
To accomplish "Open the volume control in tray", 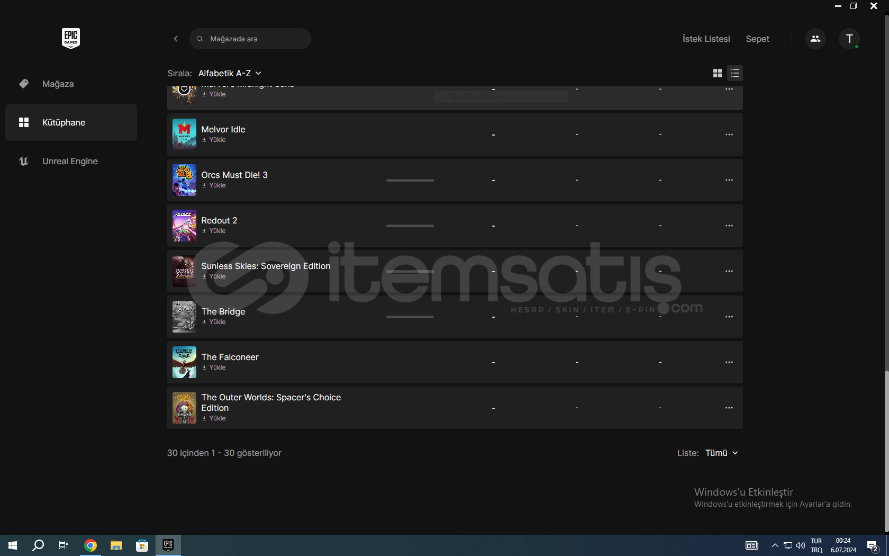I will pyautogui.click(x=800, y=545).
